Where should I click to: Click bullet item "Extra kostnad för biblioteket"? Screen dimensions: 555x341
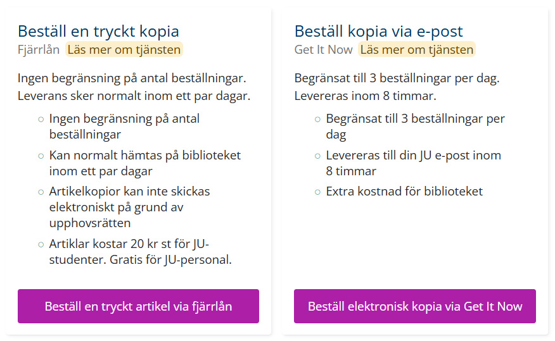click(x=404, y=191)
